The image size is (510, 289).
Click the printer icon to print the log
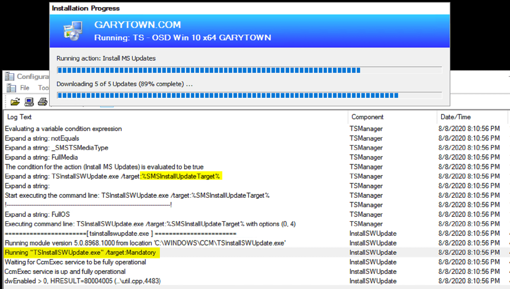[42, 103]
